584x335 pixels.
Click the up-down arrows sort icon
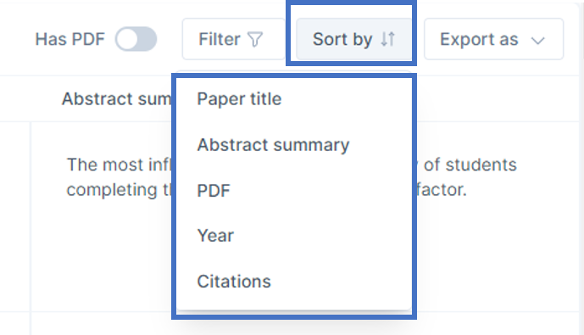[387, 39]
